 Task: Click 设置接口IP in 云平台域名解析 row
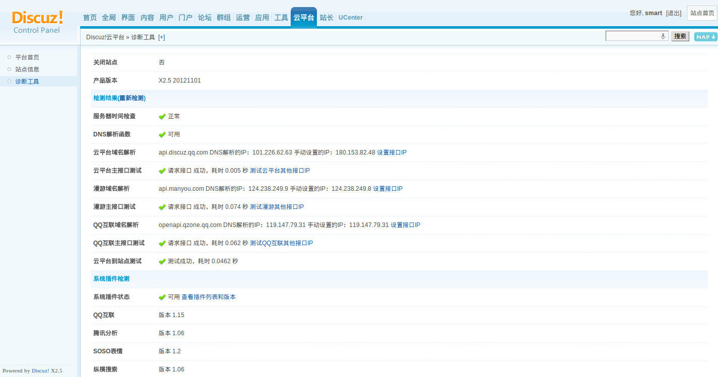pyautogui.click(x=391, y=153)
